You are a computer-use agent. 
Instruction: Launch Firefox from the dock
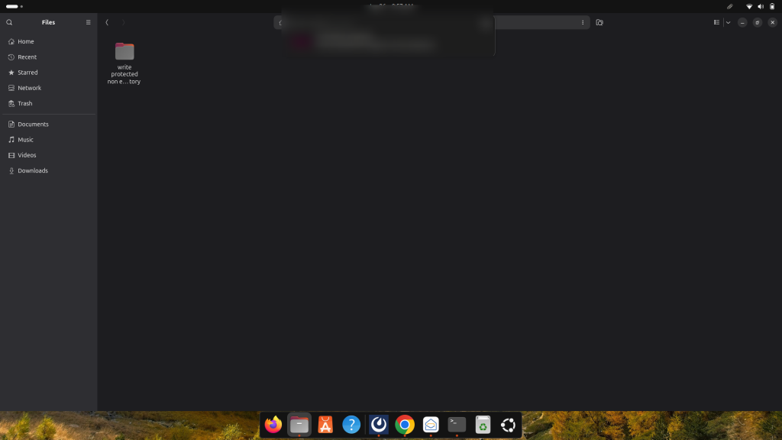(x=273, y=425)
